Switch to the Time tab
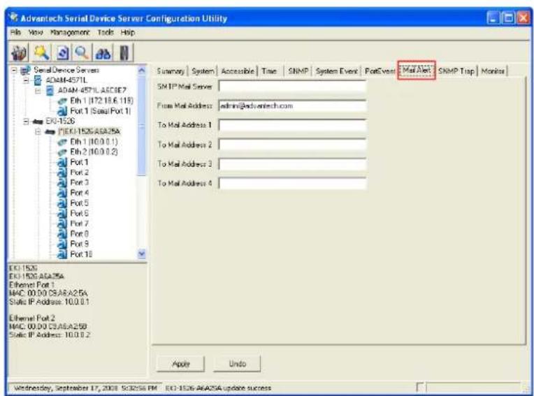Image resolution: width=534 pixels, height=396 pixels. [x=269, y=71]
